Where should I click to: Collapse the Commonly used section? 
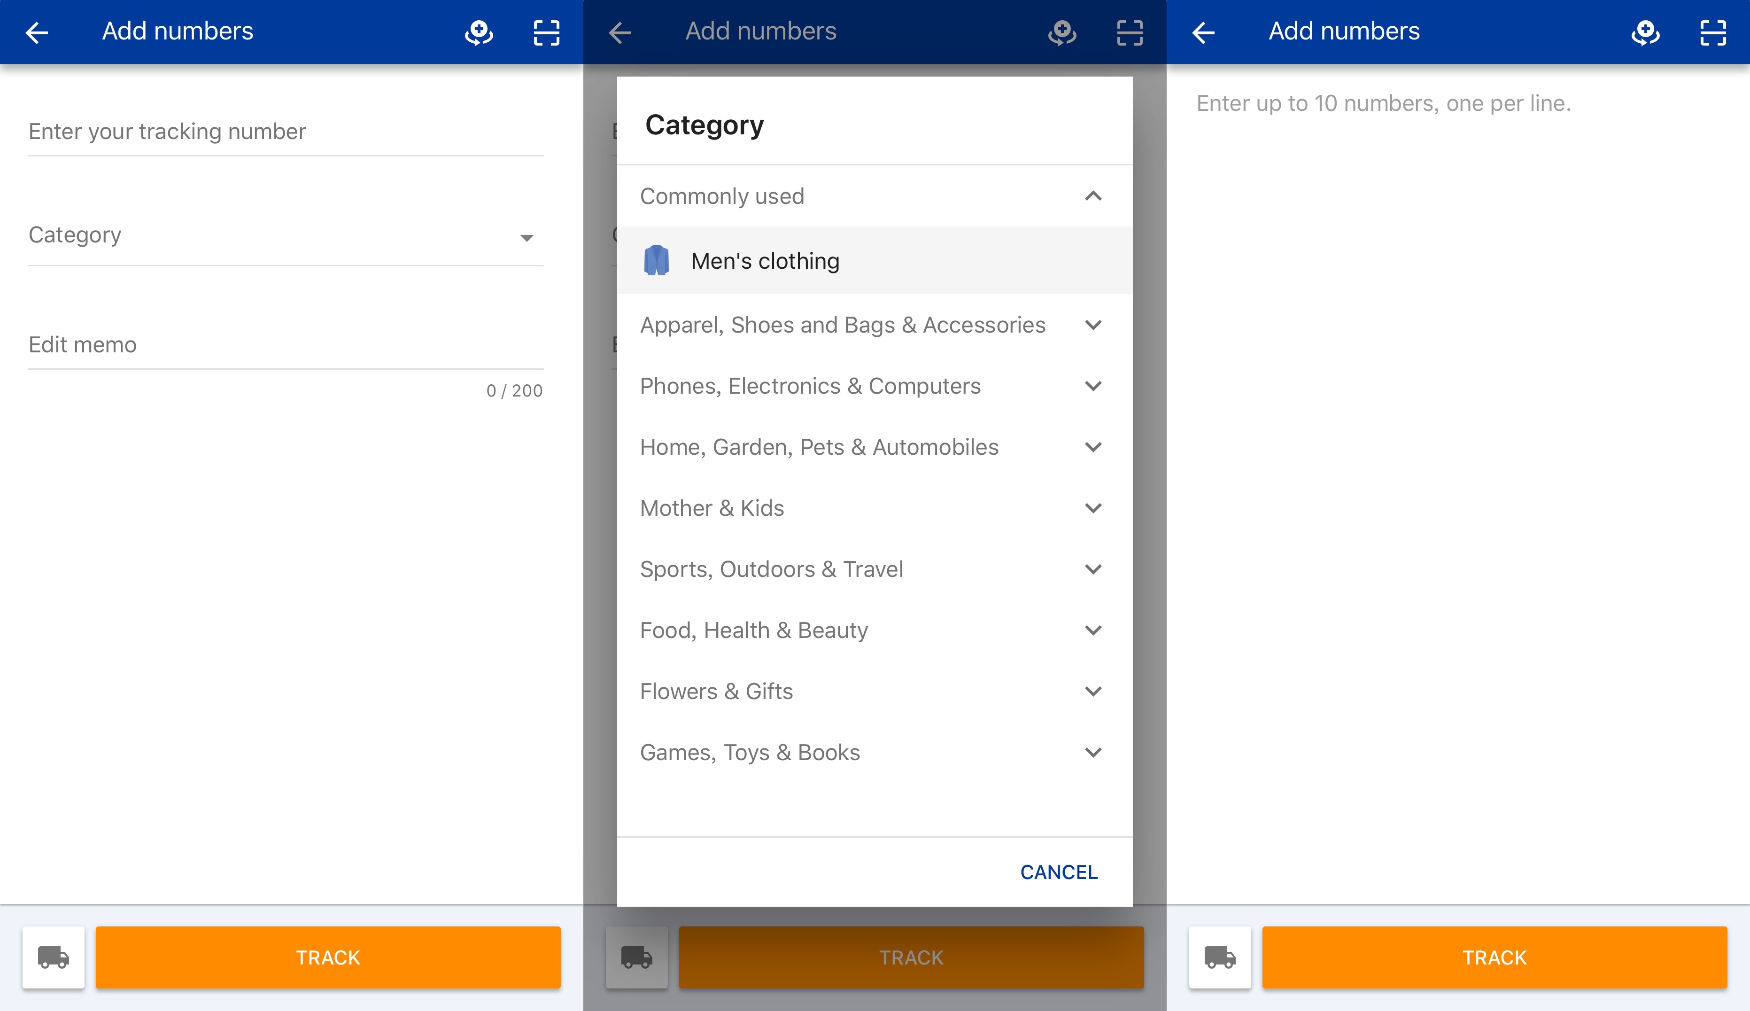click(x=1093, y=195)
